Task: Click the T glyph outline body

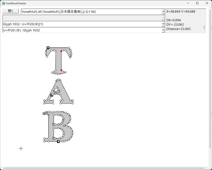Action: click(x=58, y=61)
